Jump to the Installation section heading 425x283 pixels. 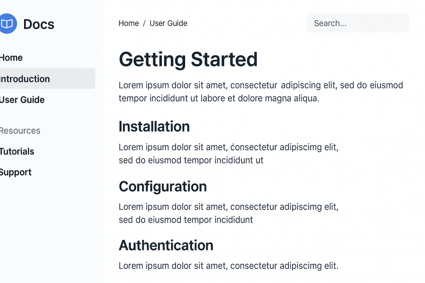[154, 126]
